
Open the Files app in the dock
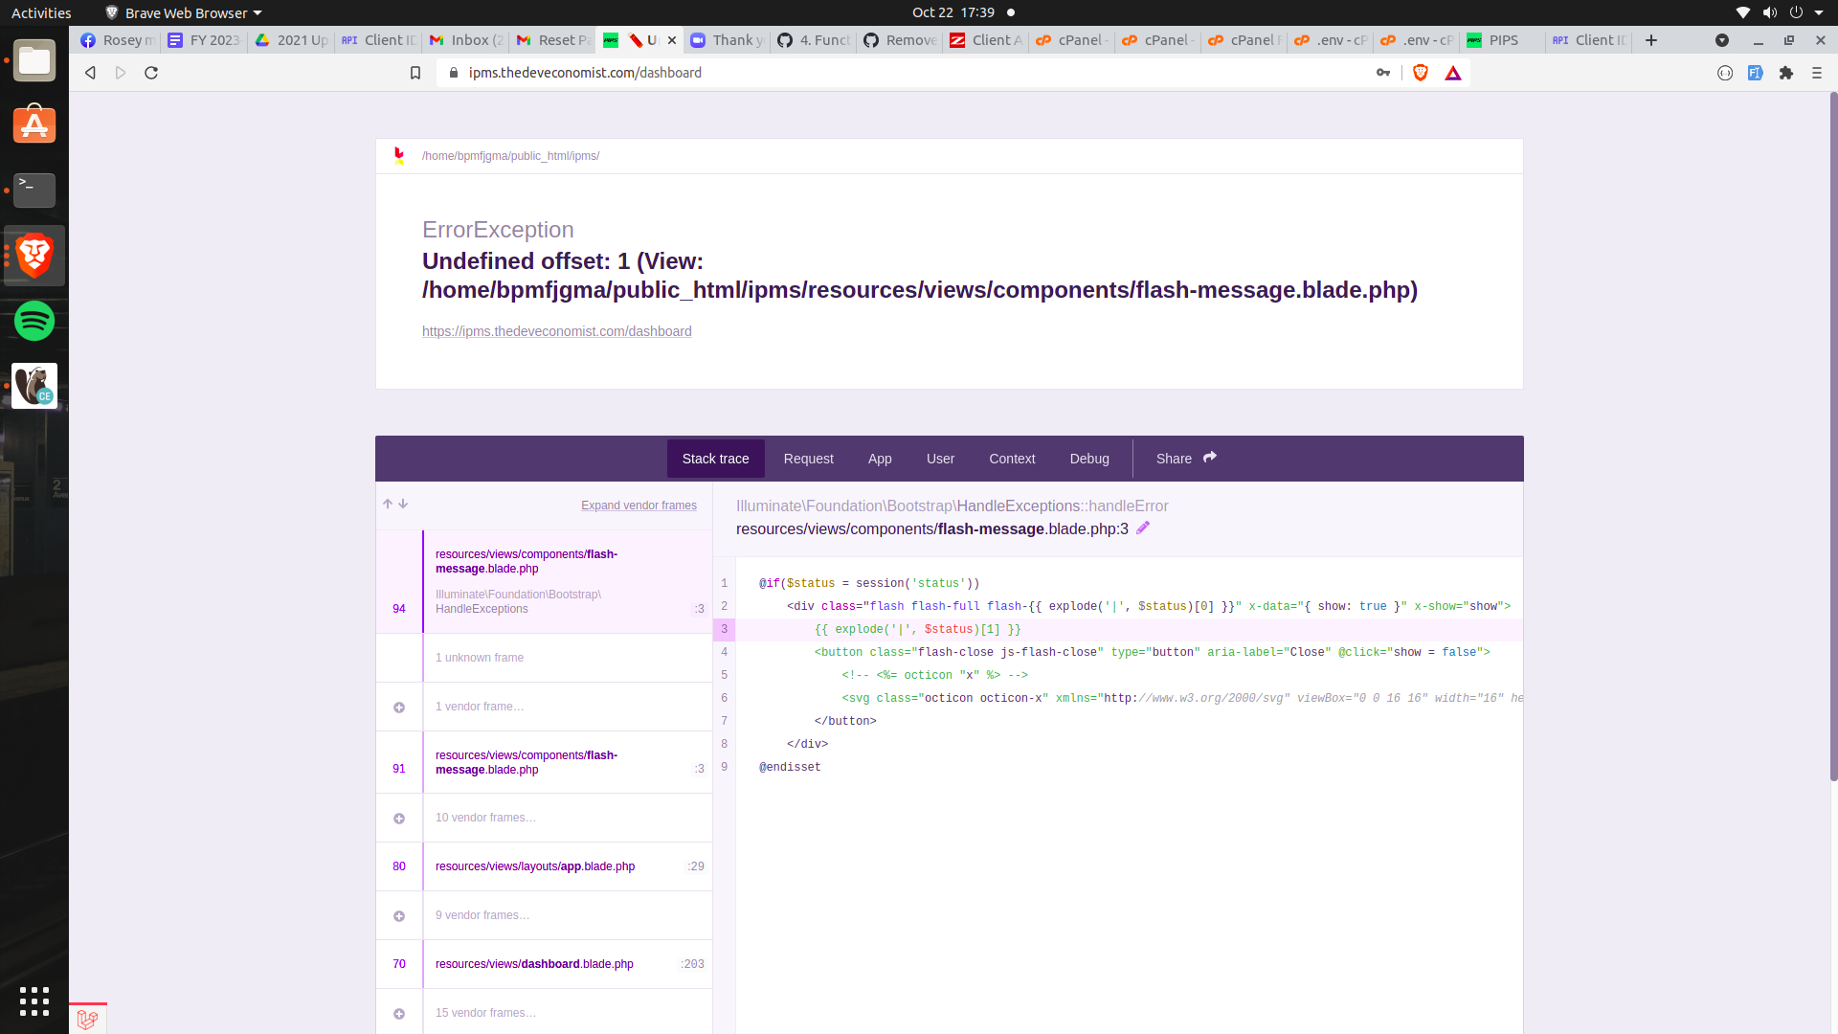coord(34,60)
